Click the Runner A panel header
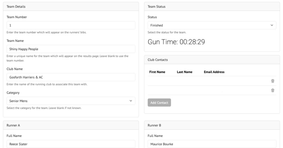The width and height of the screenshot is (283, 148). [71, 125]
